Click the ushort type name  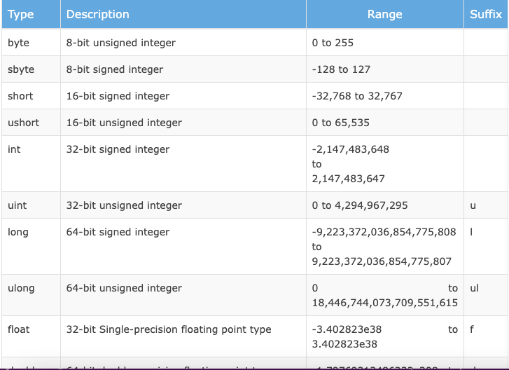(x=24, y=123)
